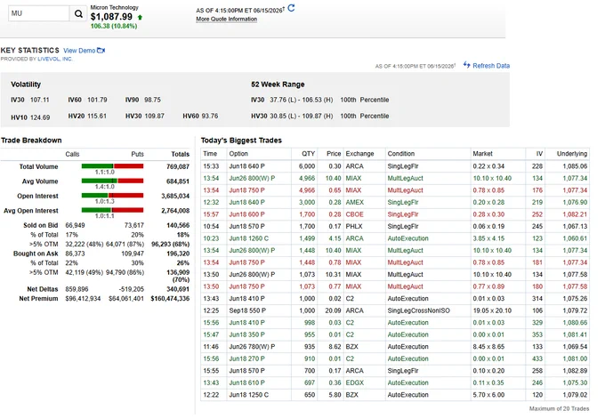
Task: Select the Jun18 1260 C option row
Action: [395, 238]
